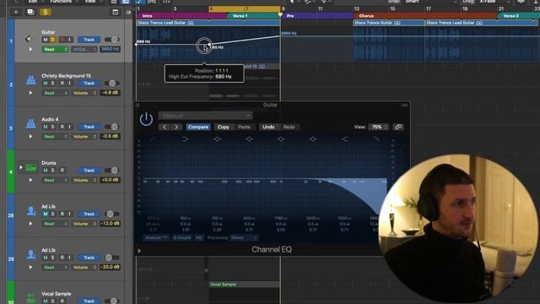Screen dimensions: 540x304
Task: Open the Functions menu
Action: (x=61, y=2)
